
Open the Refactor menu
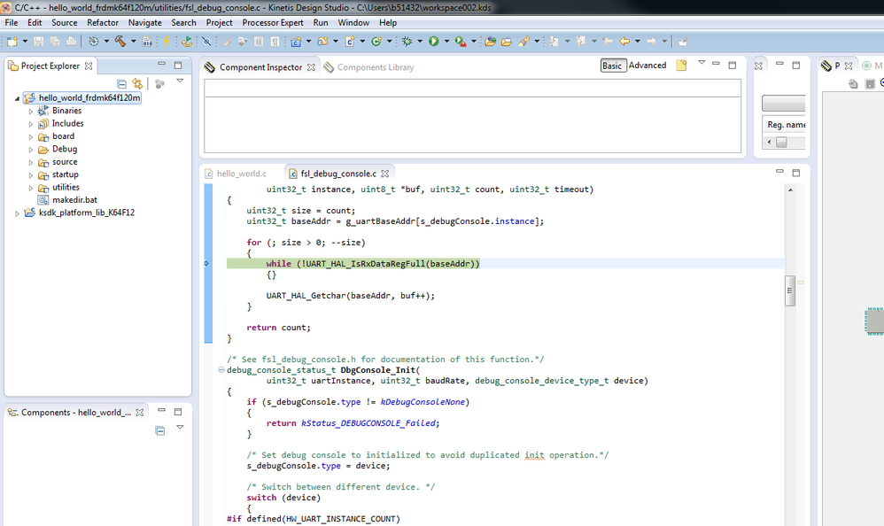tap(103, 22)
